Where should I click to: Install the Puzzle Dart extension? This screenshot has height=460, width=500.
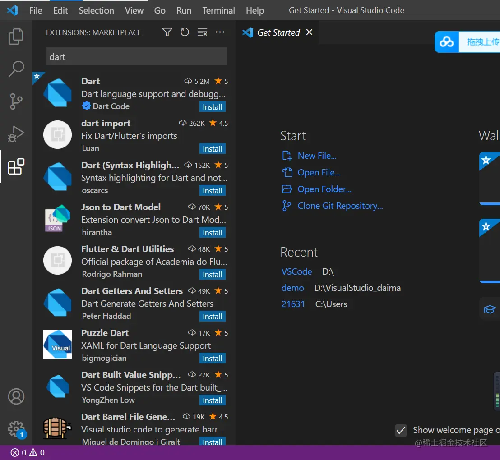point(213,359)
